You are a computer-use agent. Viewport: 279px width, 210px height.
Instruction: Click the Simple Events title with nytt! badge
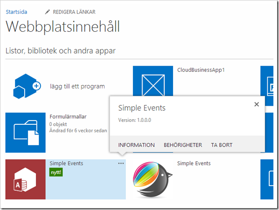(x=66, y=163)
